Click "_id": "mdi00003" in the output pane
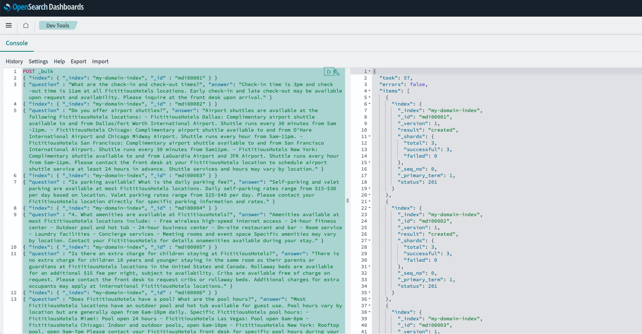Image resolution: width=642 pixels, height=334 pixels. coord(425,325)
